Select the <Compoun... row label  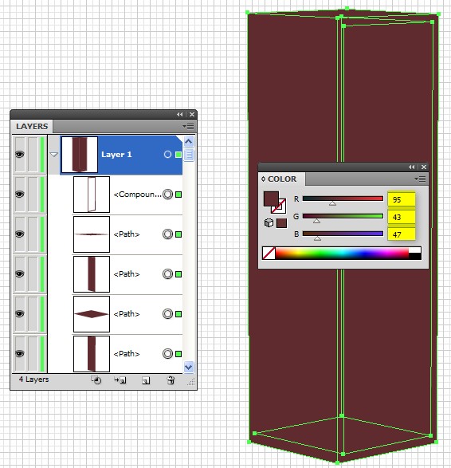[x=137, y=195]
